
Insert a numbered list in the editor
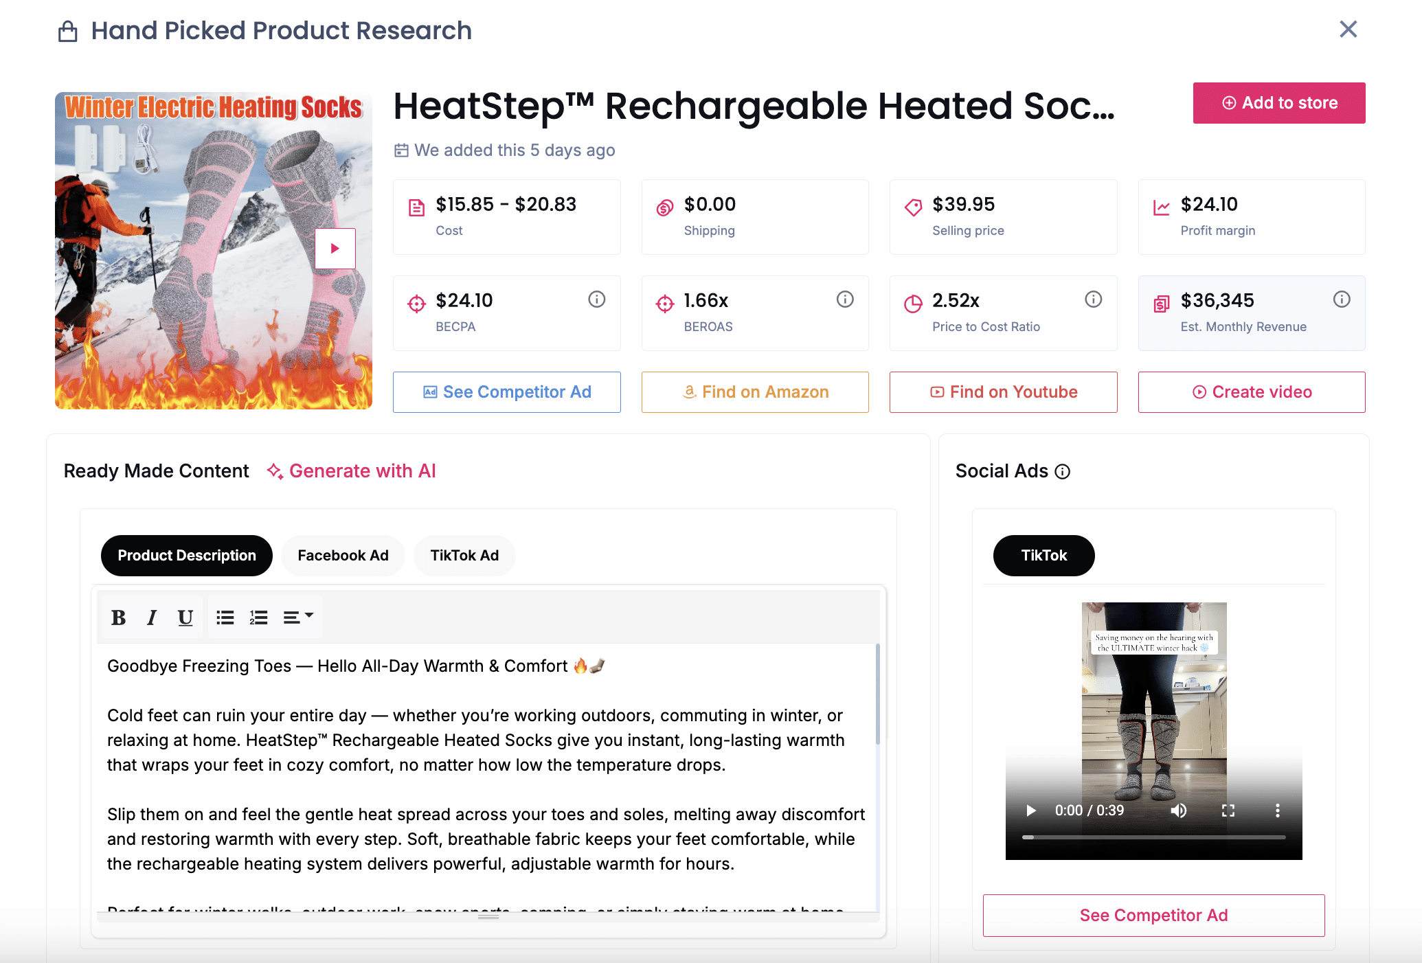pos(259,618)
